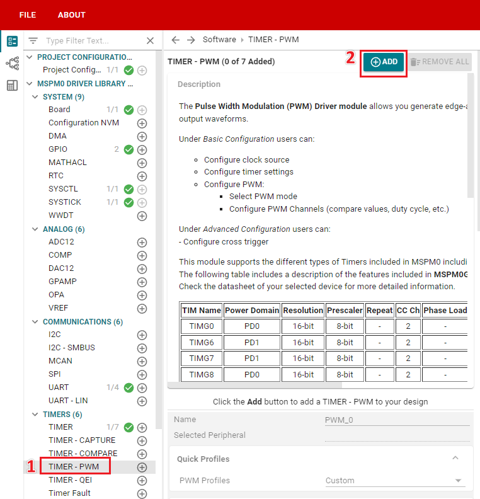Go back with the left arrow
Image resolution: width=480 pixels, height=499 pixels.
pos(175,40)
